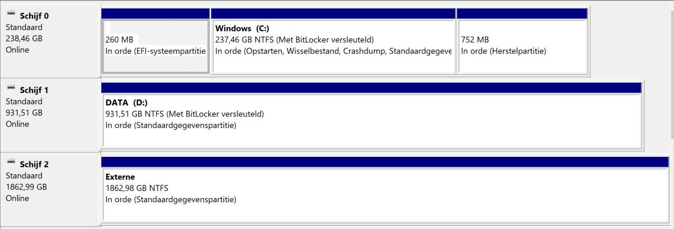Viewport: 674px width, 229px height.
Task: Click blue header bar above DATA (D:)
Action: coord(371,87)
